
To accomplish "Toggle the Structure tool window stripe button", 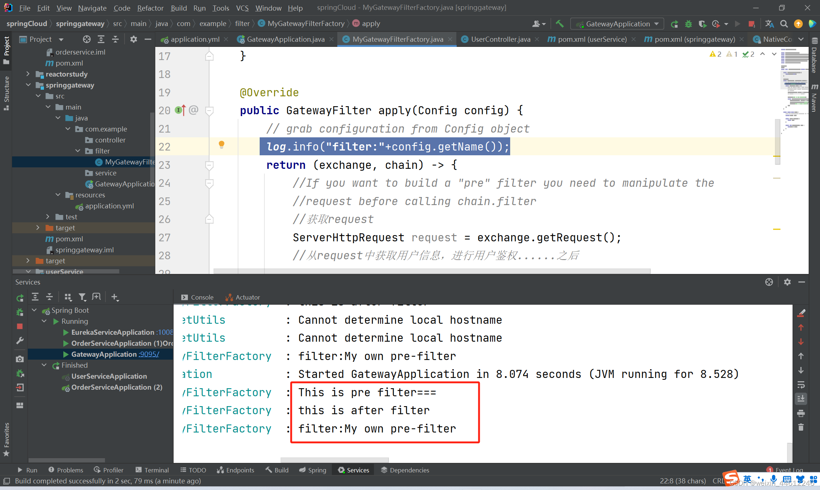I will 6,93.
